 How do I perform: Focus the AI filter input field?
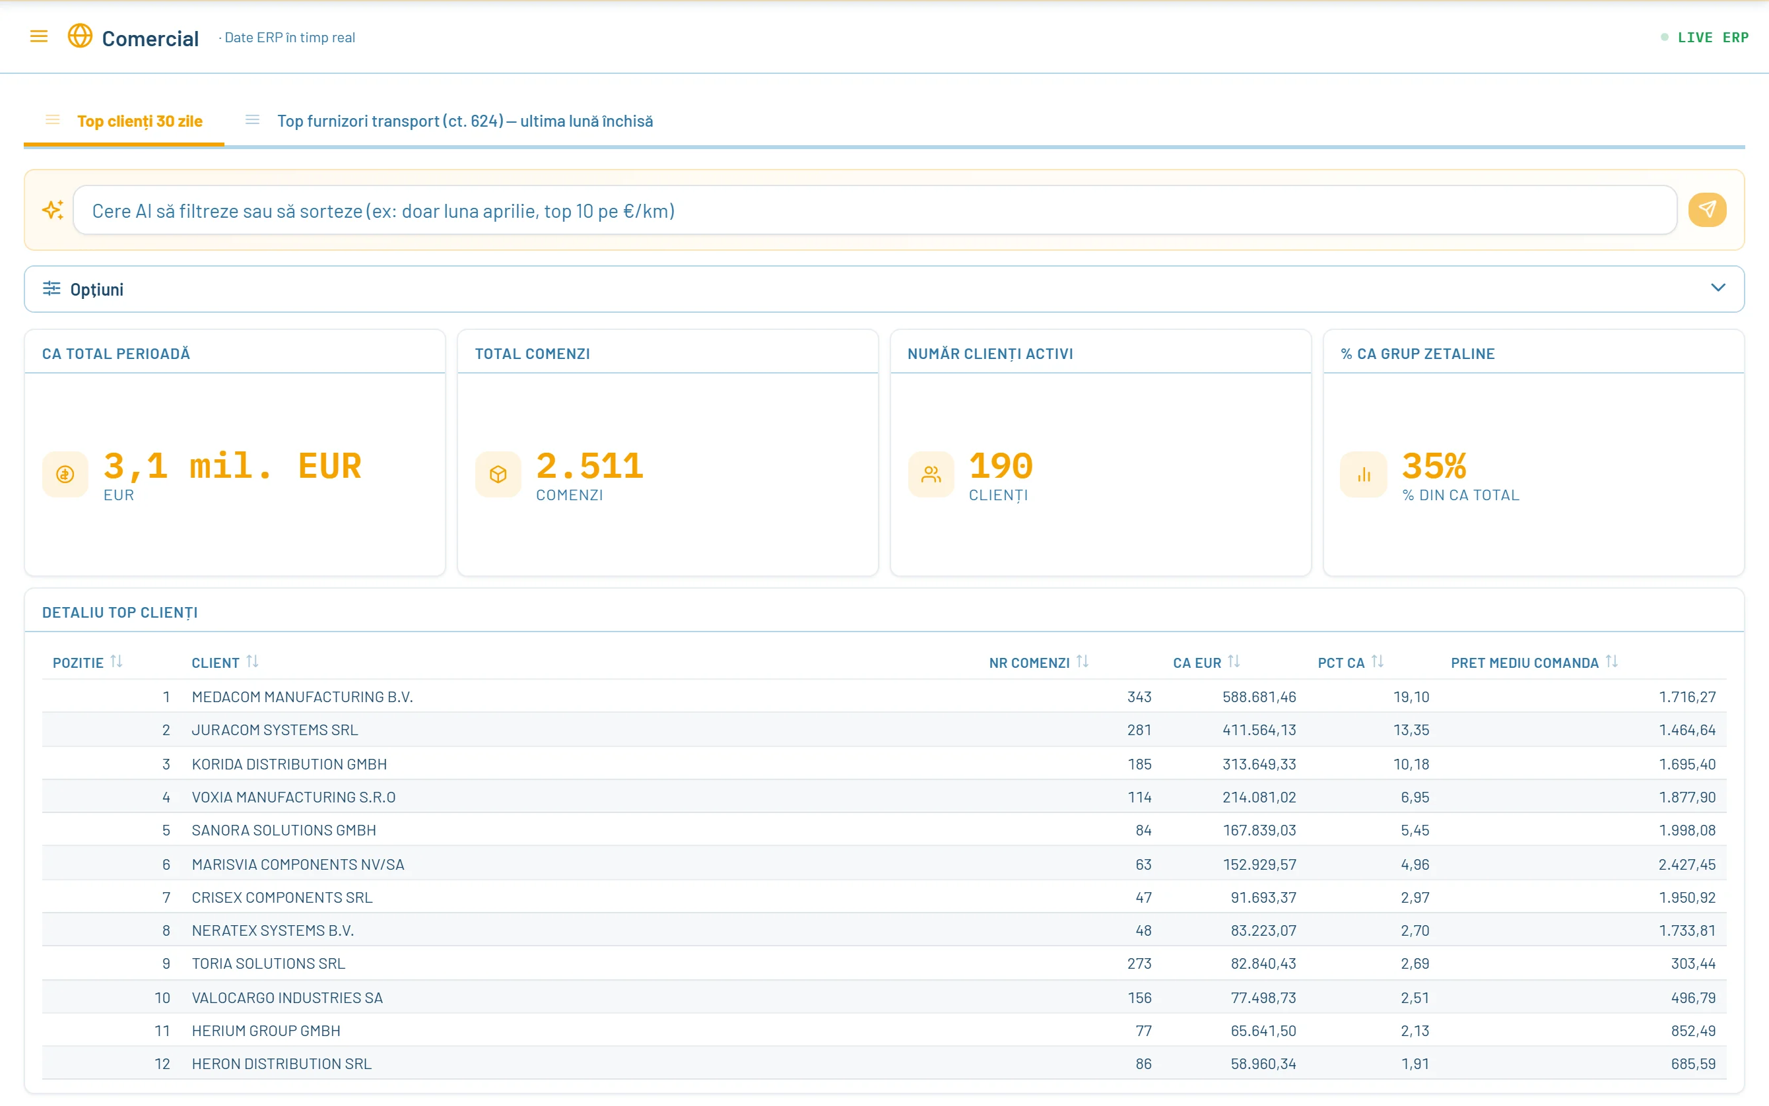[x=875, y=211]
